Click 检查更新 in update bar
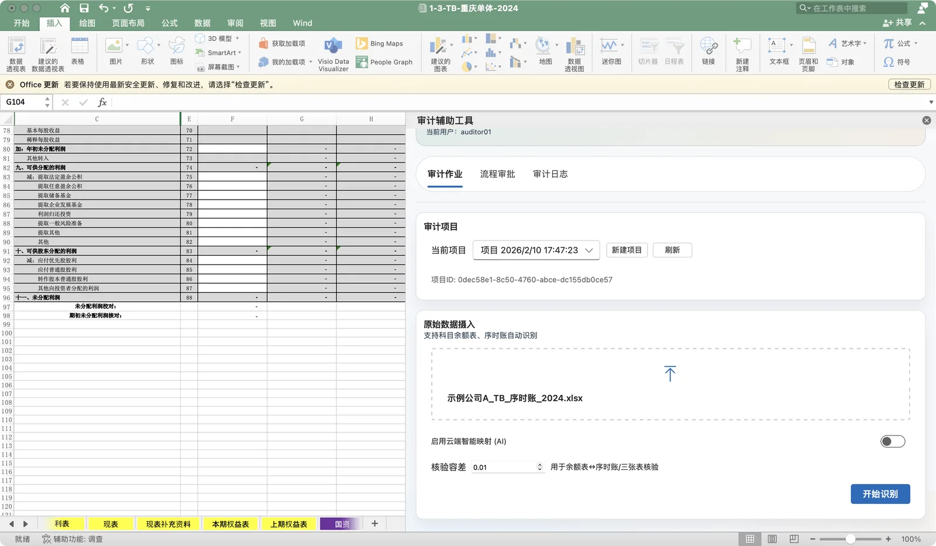 pos(909,84)
